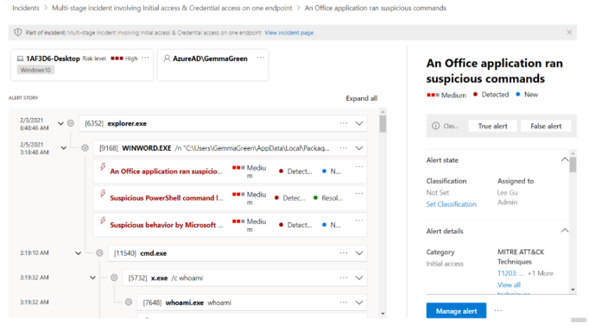This screenshot has width=589, height=330.
Task: Click the gear icon next to cmd.exe
Action: pyautogui.click(x=99, y=253)
